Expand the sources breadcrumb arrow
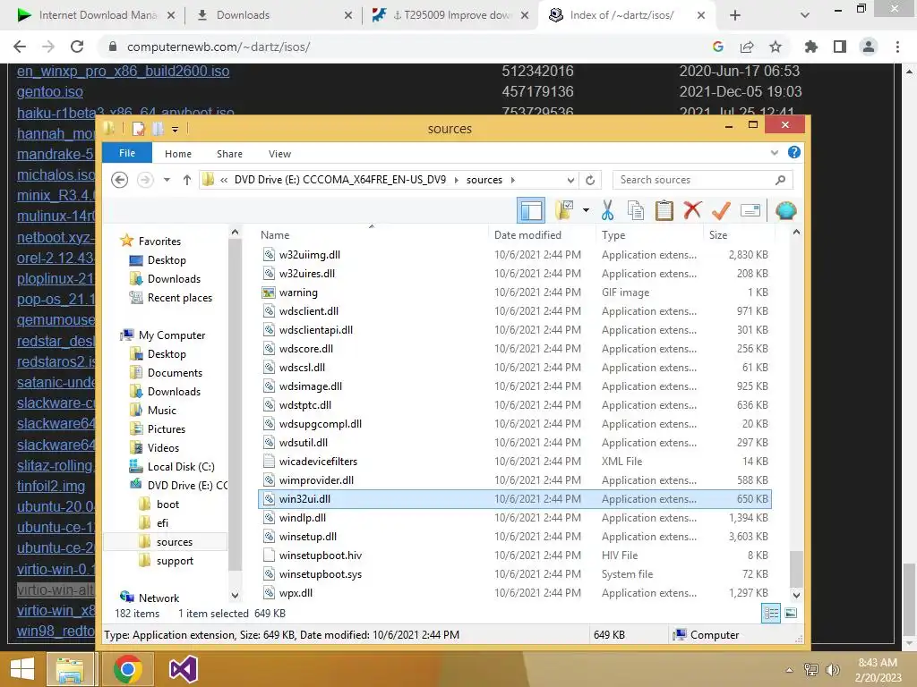917x687 pixels. pos(513,180)
